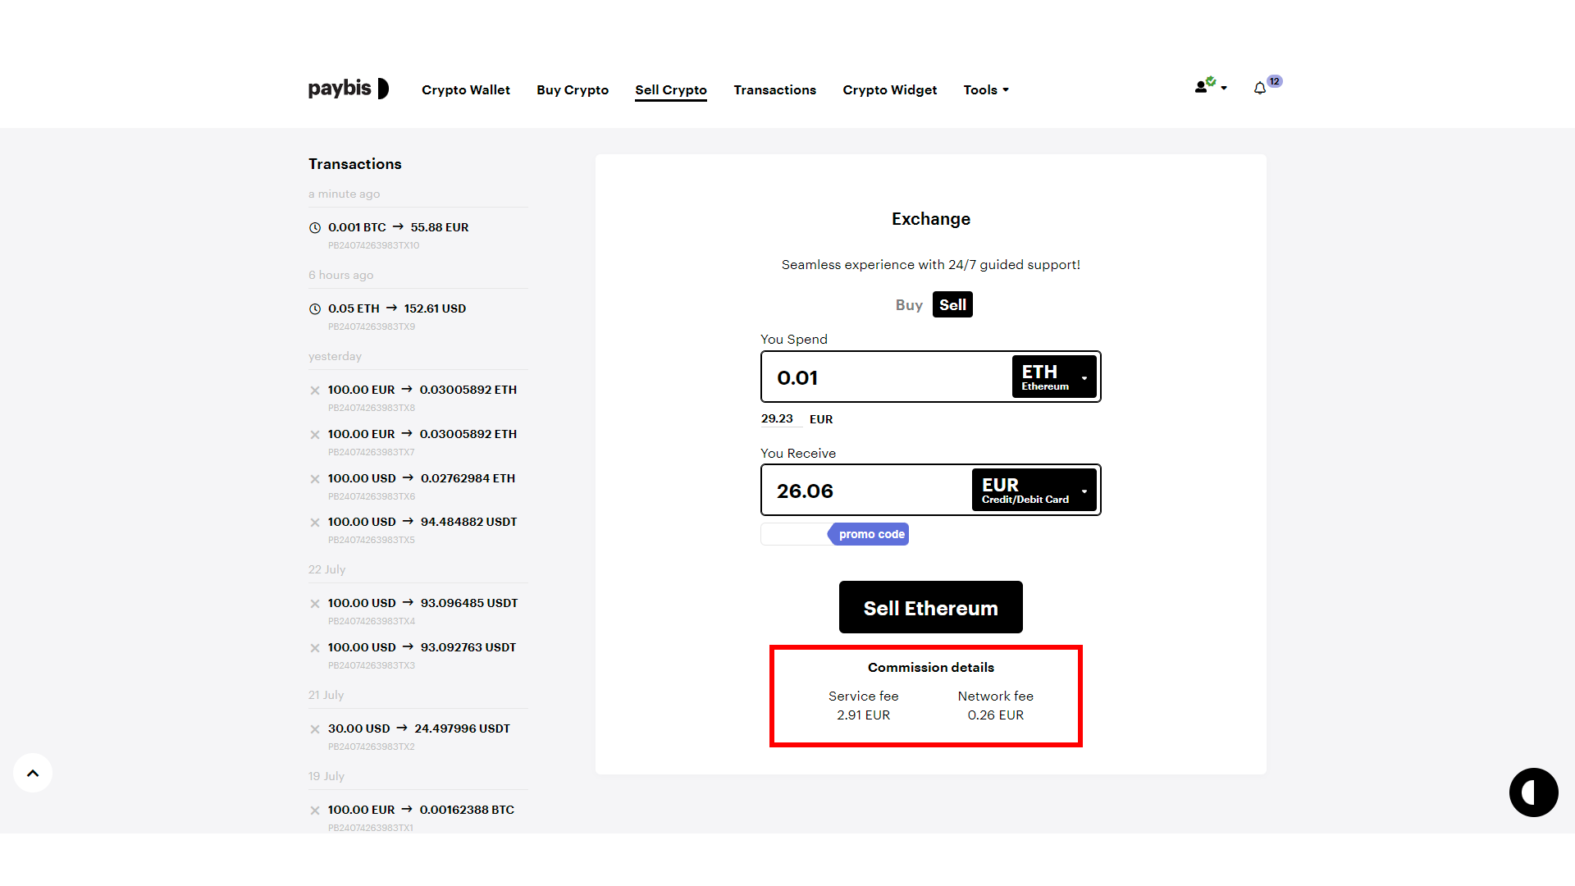Toggle to Sell mode on Exchange widget

pos(952,304)
